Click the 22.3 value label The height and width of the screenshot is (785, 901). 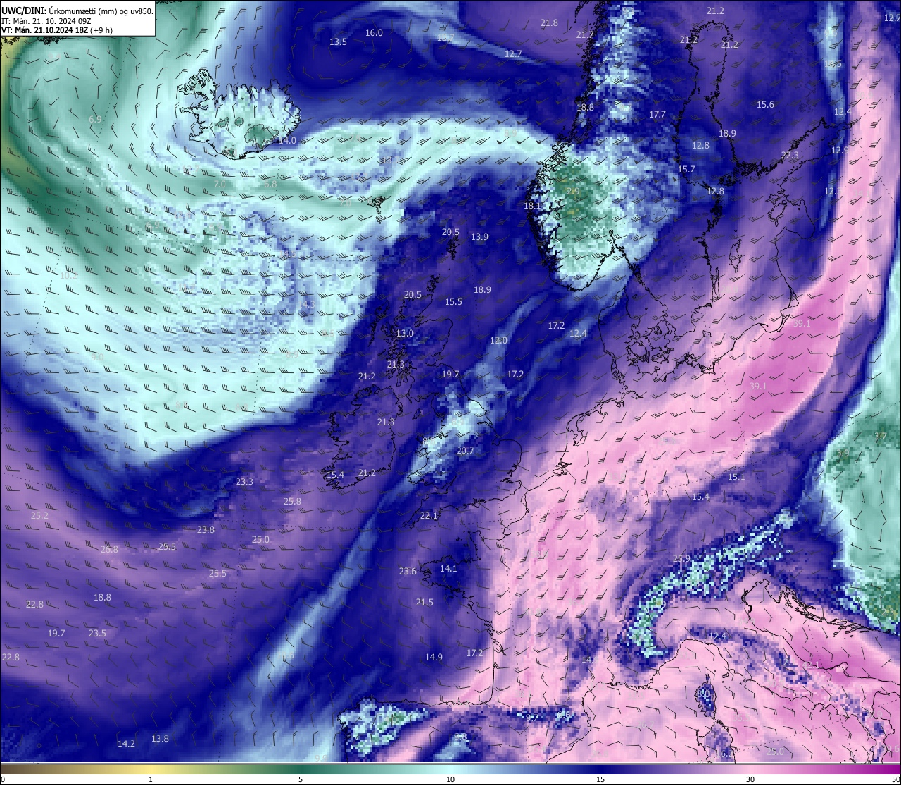[790, 156]
